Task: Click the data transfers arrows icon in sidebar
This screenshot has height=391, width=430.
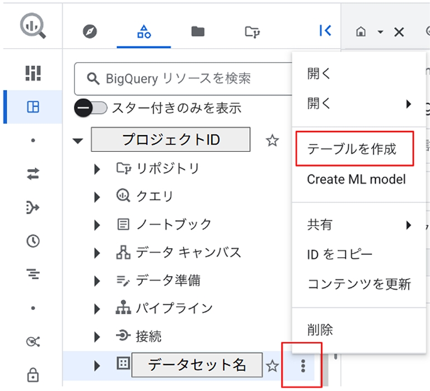Action: (x=33, y=174)
